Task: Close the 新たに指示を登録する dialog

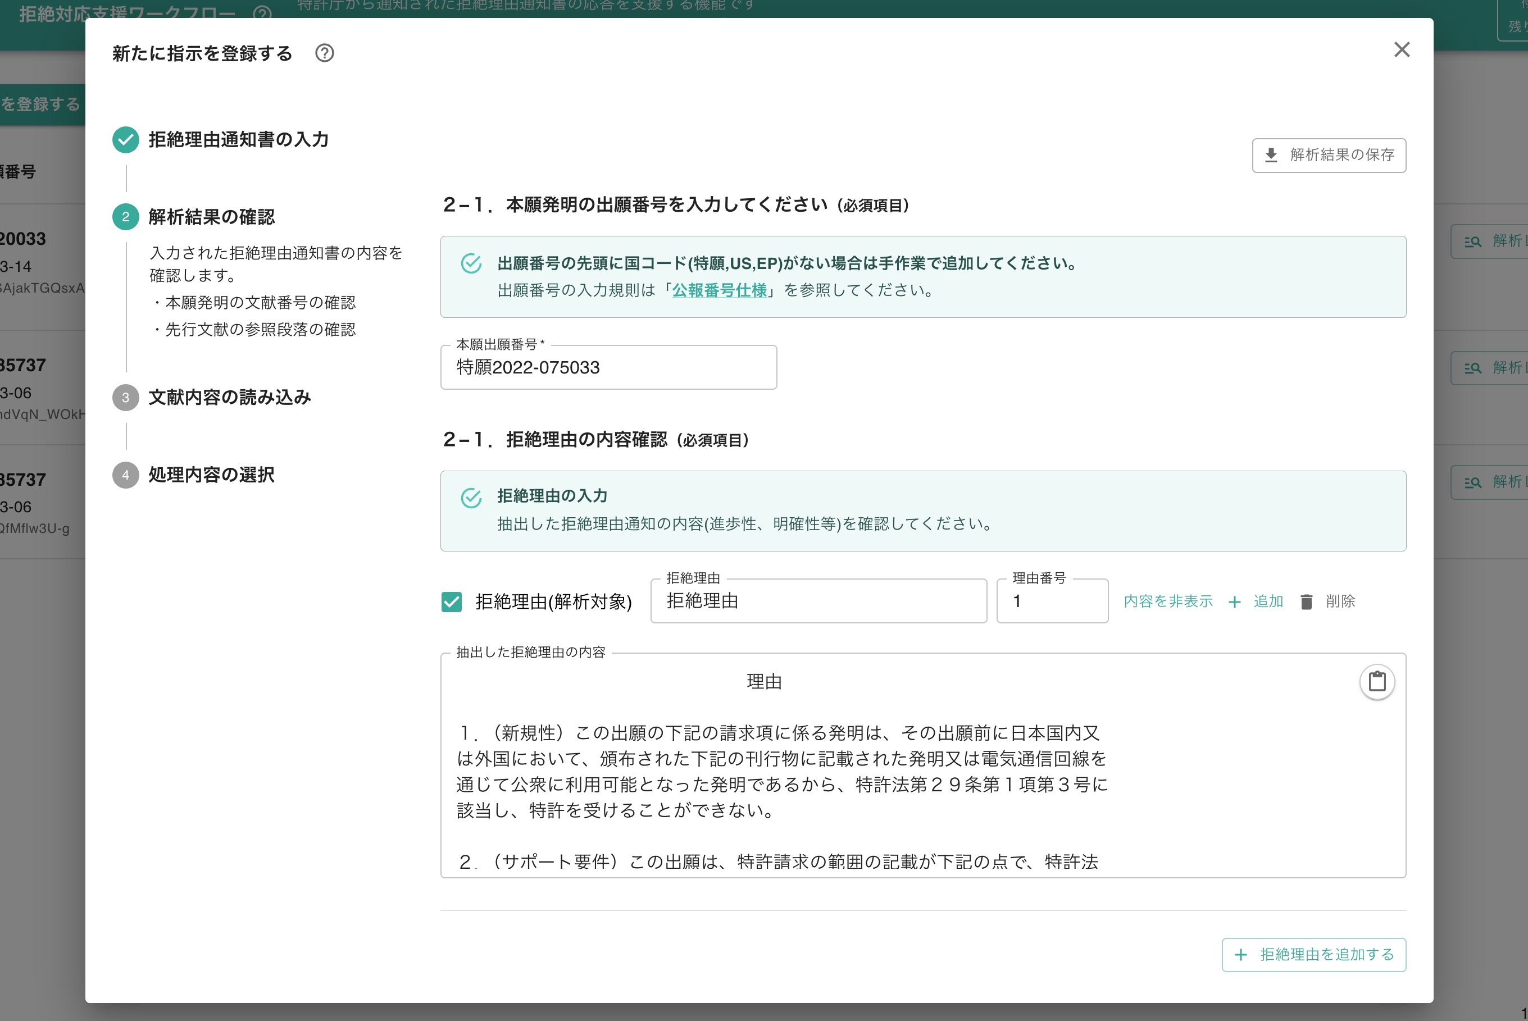Action: pyautogui.click(x=1402, y=50)
